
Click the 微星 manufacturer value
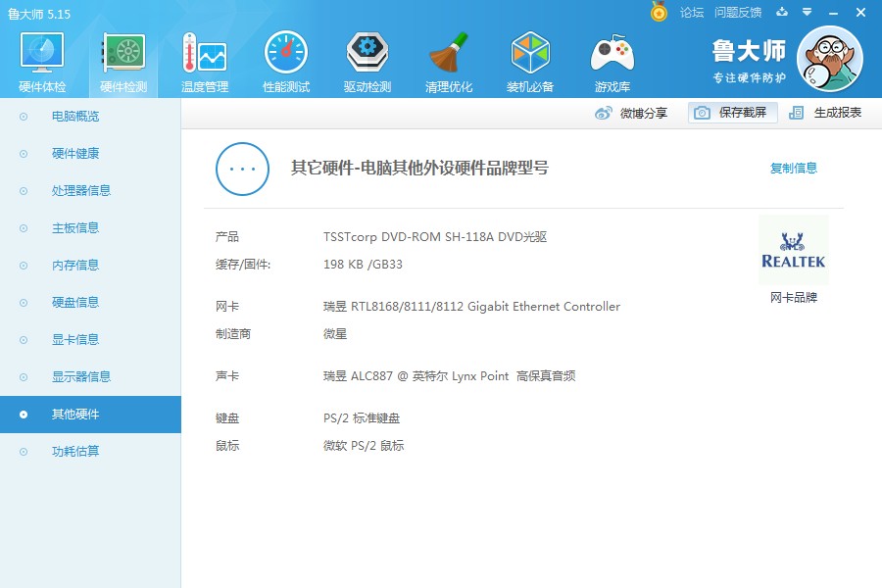coord(335,334)
